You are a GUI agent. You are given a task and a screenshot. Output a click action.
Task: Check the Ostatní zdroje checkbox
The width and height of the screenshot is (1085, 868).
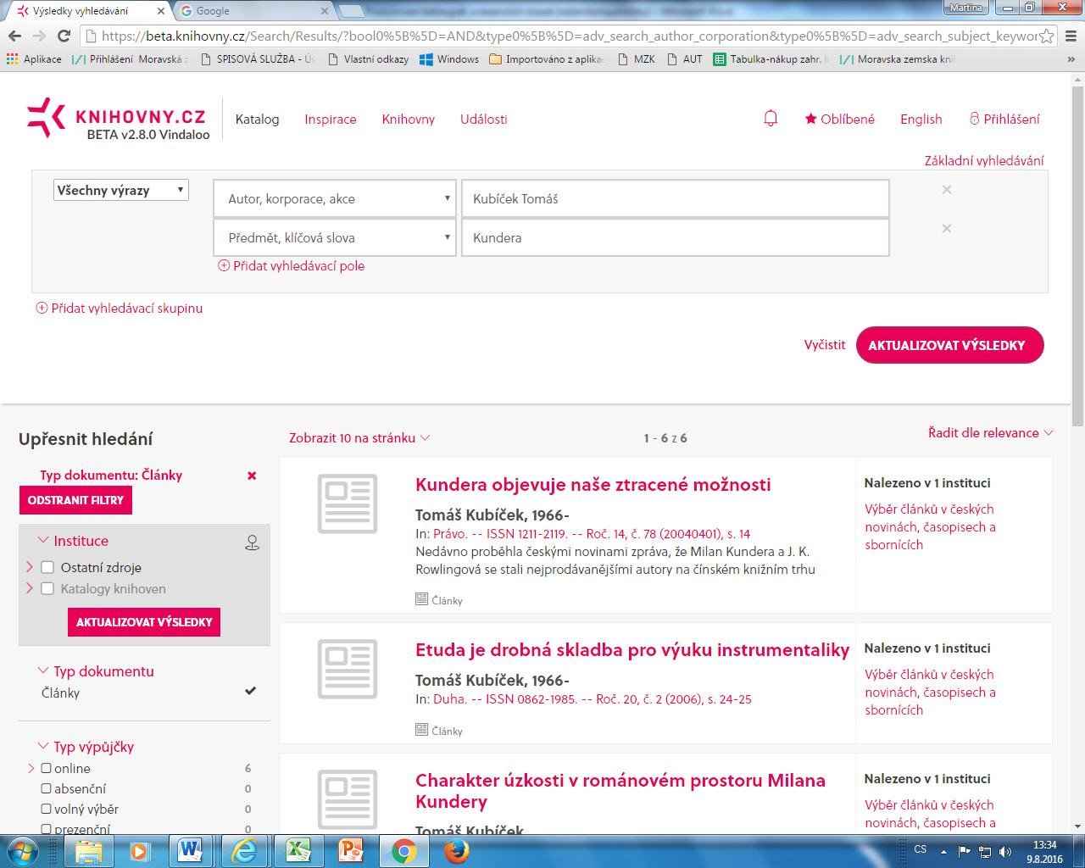47,568
